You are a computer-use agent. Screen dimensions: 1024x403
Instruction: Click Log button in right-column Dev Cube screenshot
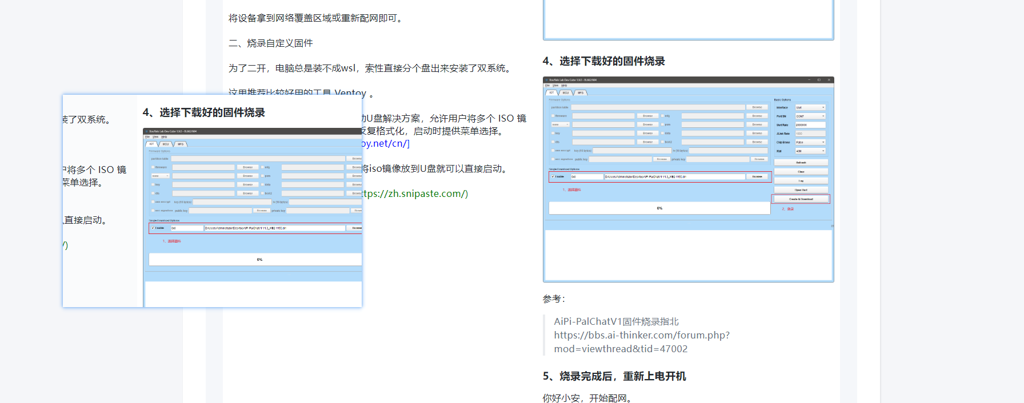[801, 181]
